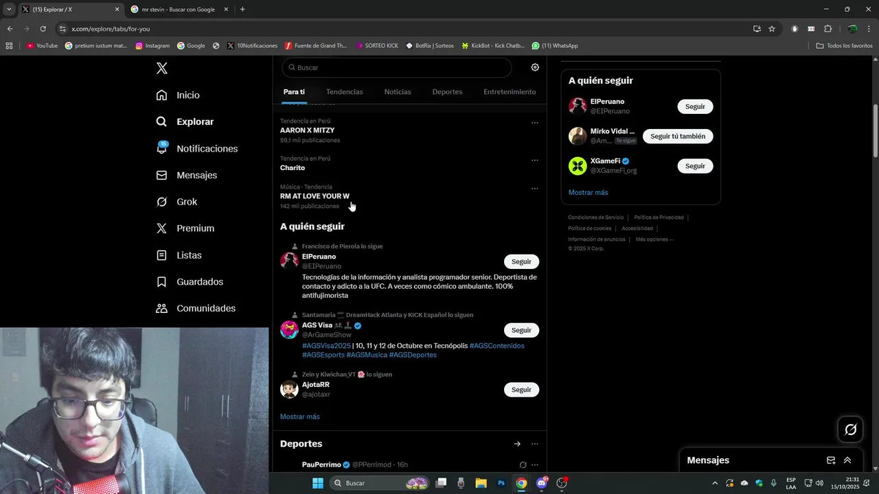Screen dimensions: 879x494
Task: Expand the Mensajes drawer arrows
Action: point(847,460)
